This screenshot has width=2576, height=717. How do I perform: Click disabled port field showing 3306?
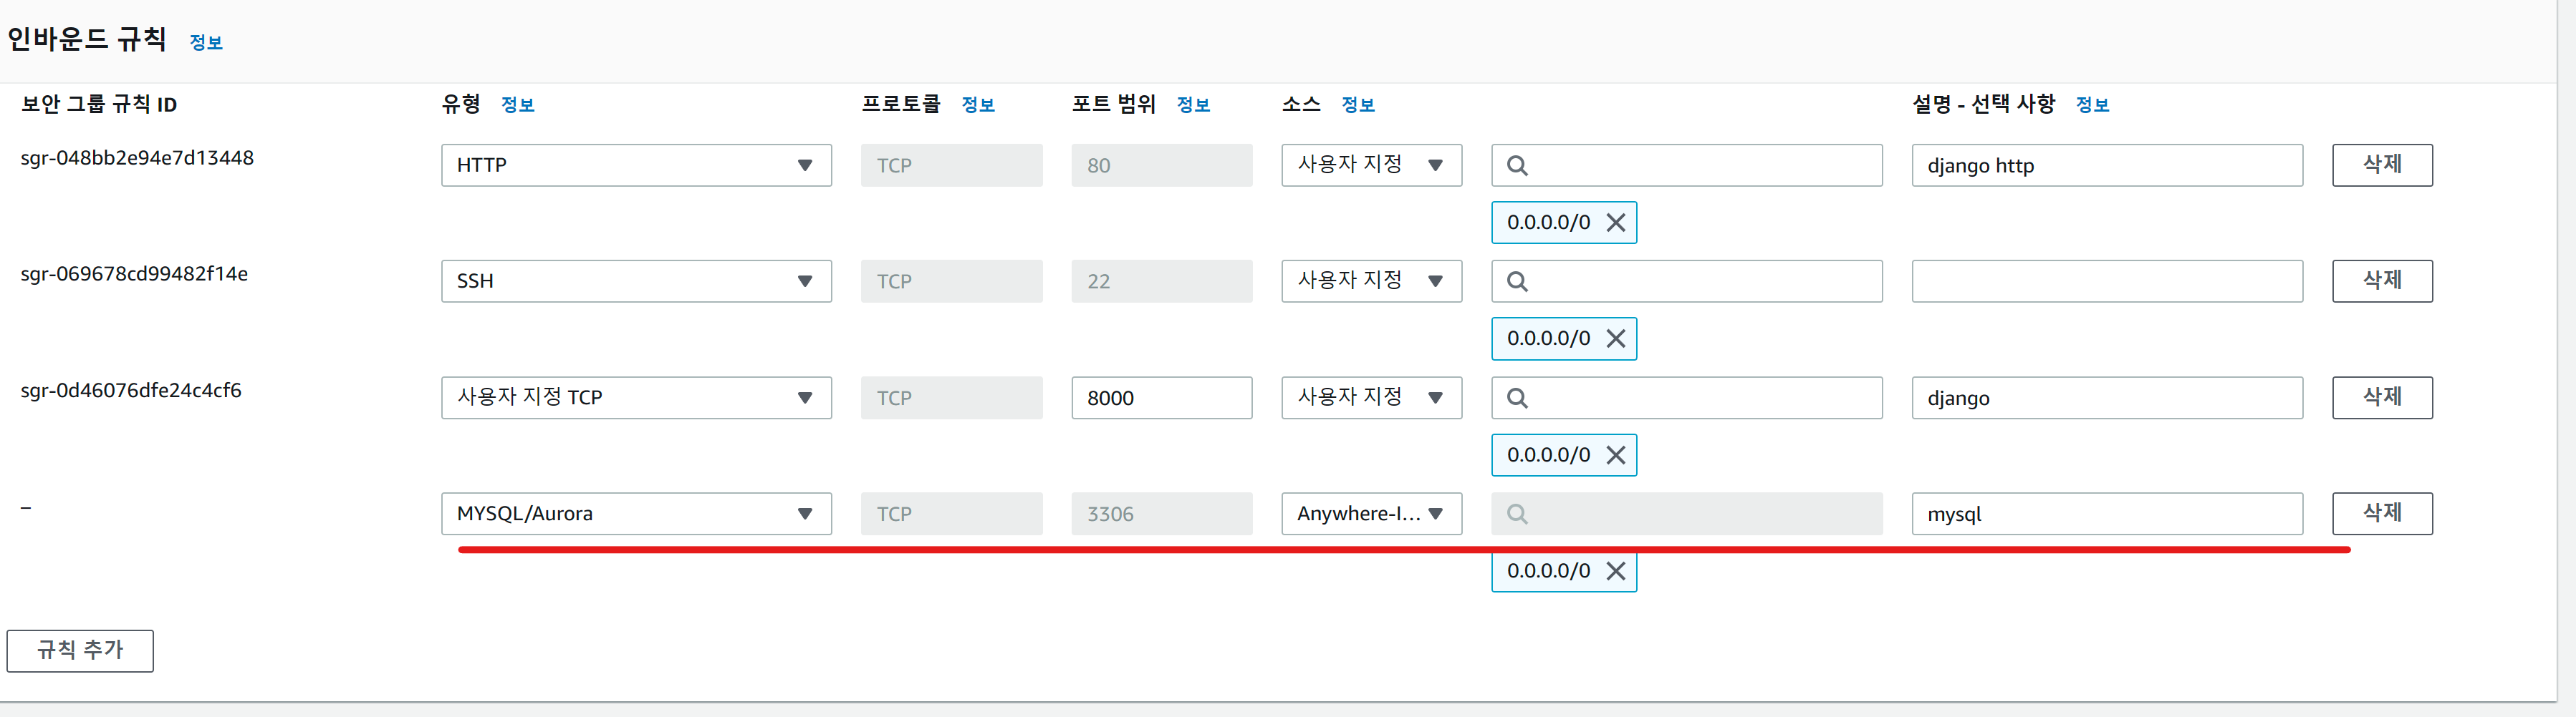(x=1161, y=513)
